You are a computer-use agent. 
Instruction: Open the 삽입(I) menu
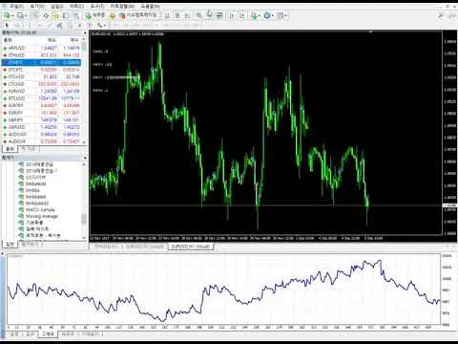coord(57,7)
